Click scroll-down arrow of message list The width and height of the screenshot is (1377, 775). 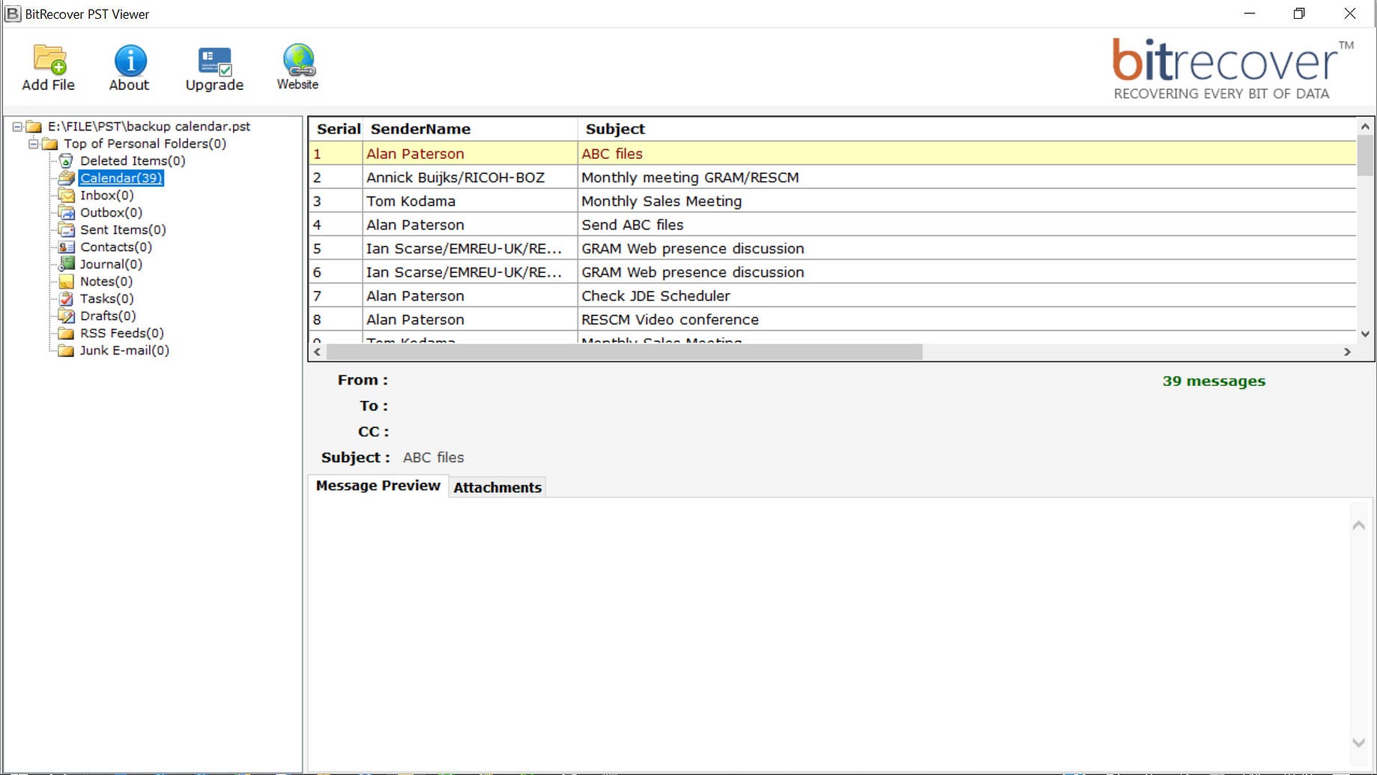point(1365,334)
